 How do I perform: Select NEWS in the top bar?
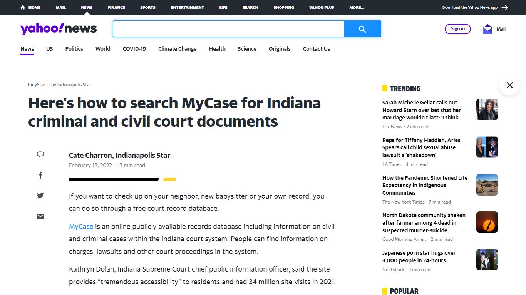87,7
